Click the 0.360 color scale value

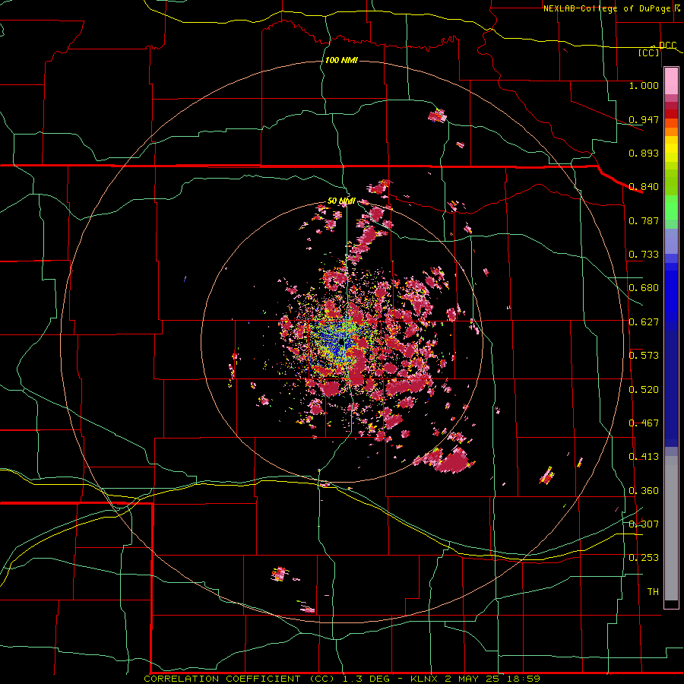click(x=644, y=491)
